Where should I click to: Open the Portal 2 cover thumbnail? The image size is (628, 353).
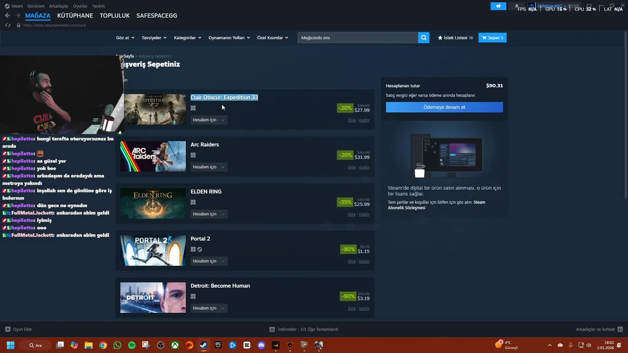(x=153, y=251)
